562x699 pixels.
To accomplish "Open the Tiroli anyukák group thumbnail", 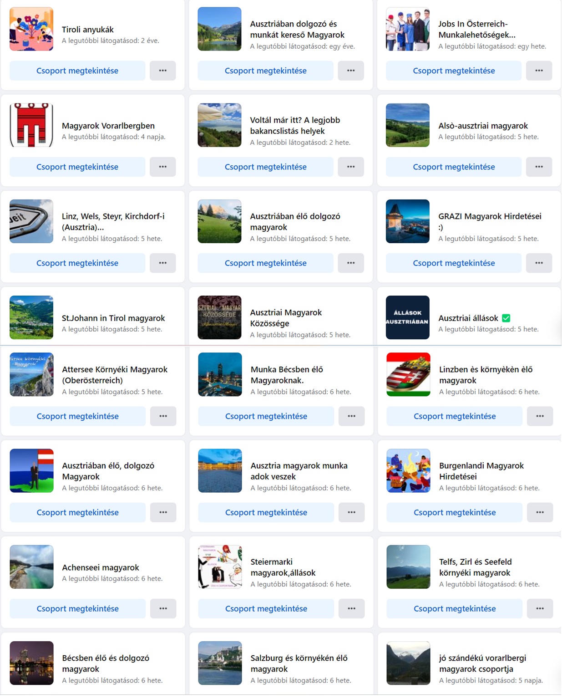I will click(31, 29).
